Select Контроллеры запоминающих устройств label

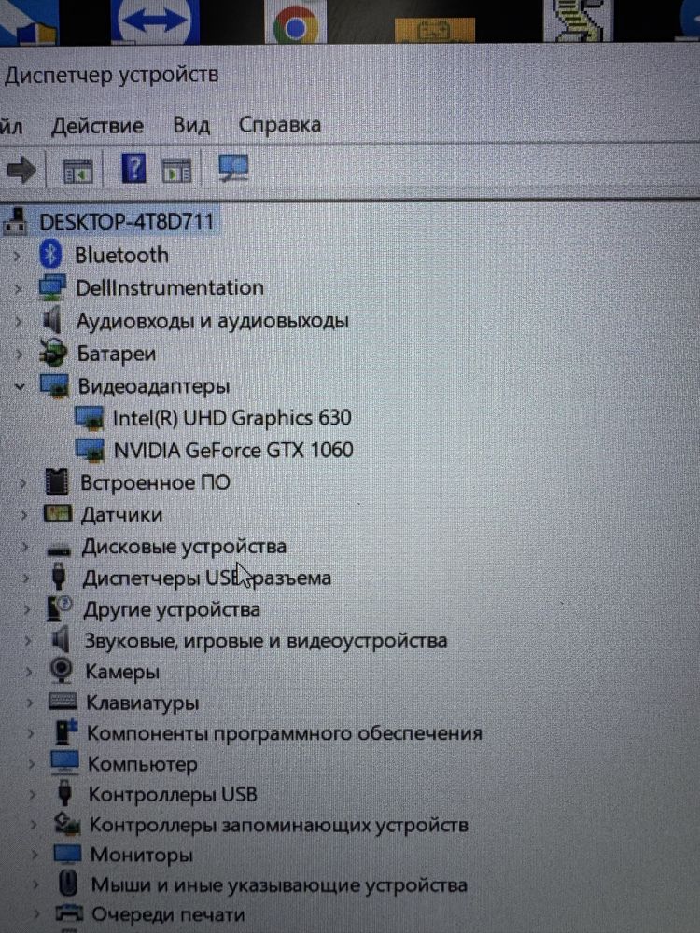[x=278, y=825]
